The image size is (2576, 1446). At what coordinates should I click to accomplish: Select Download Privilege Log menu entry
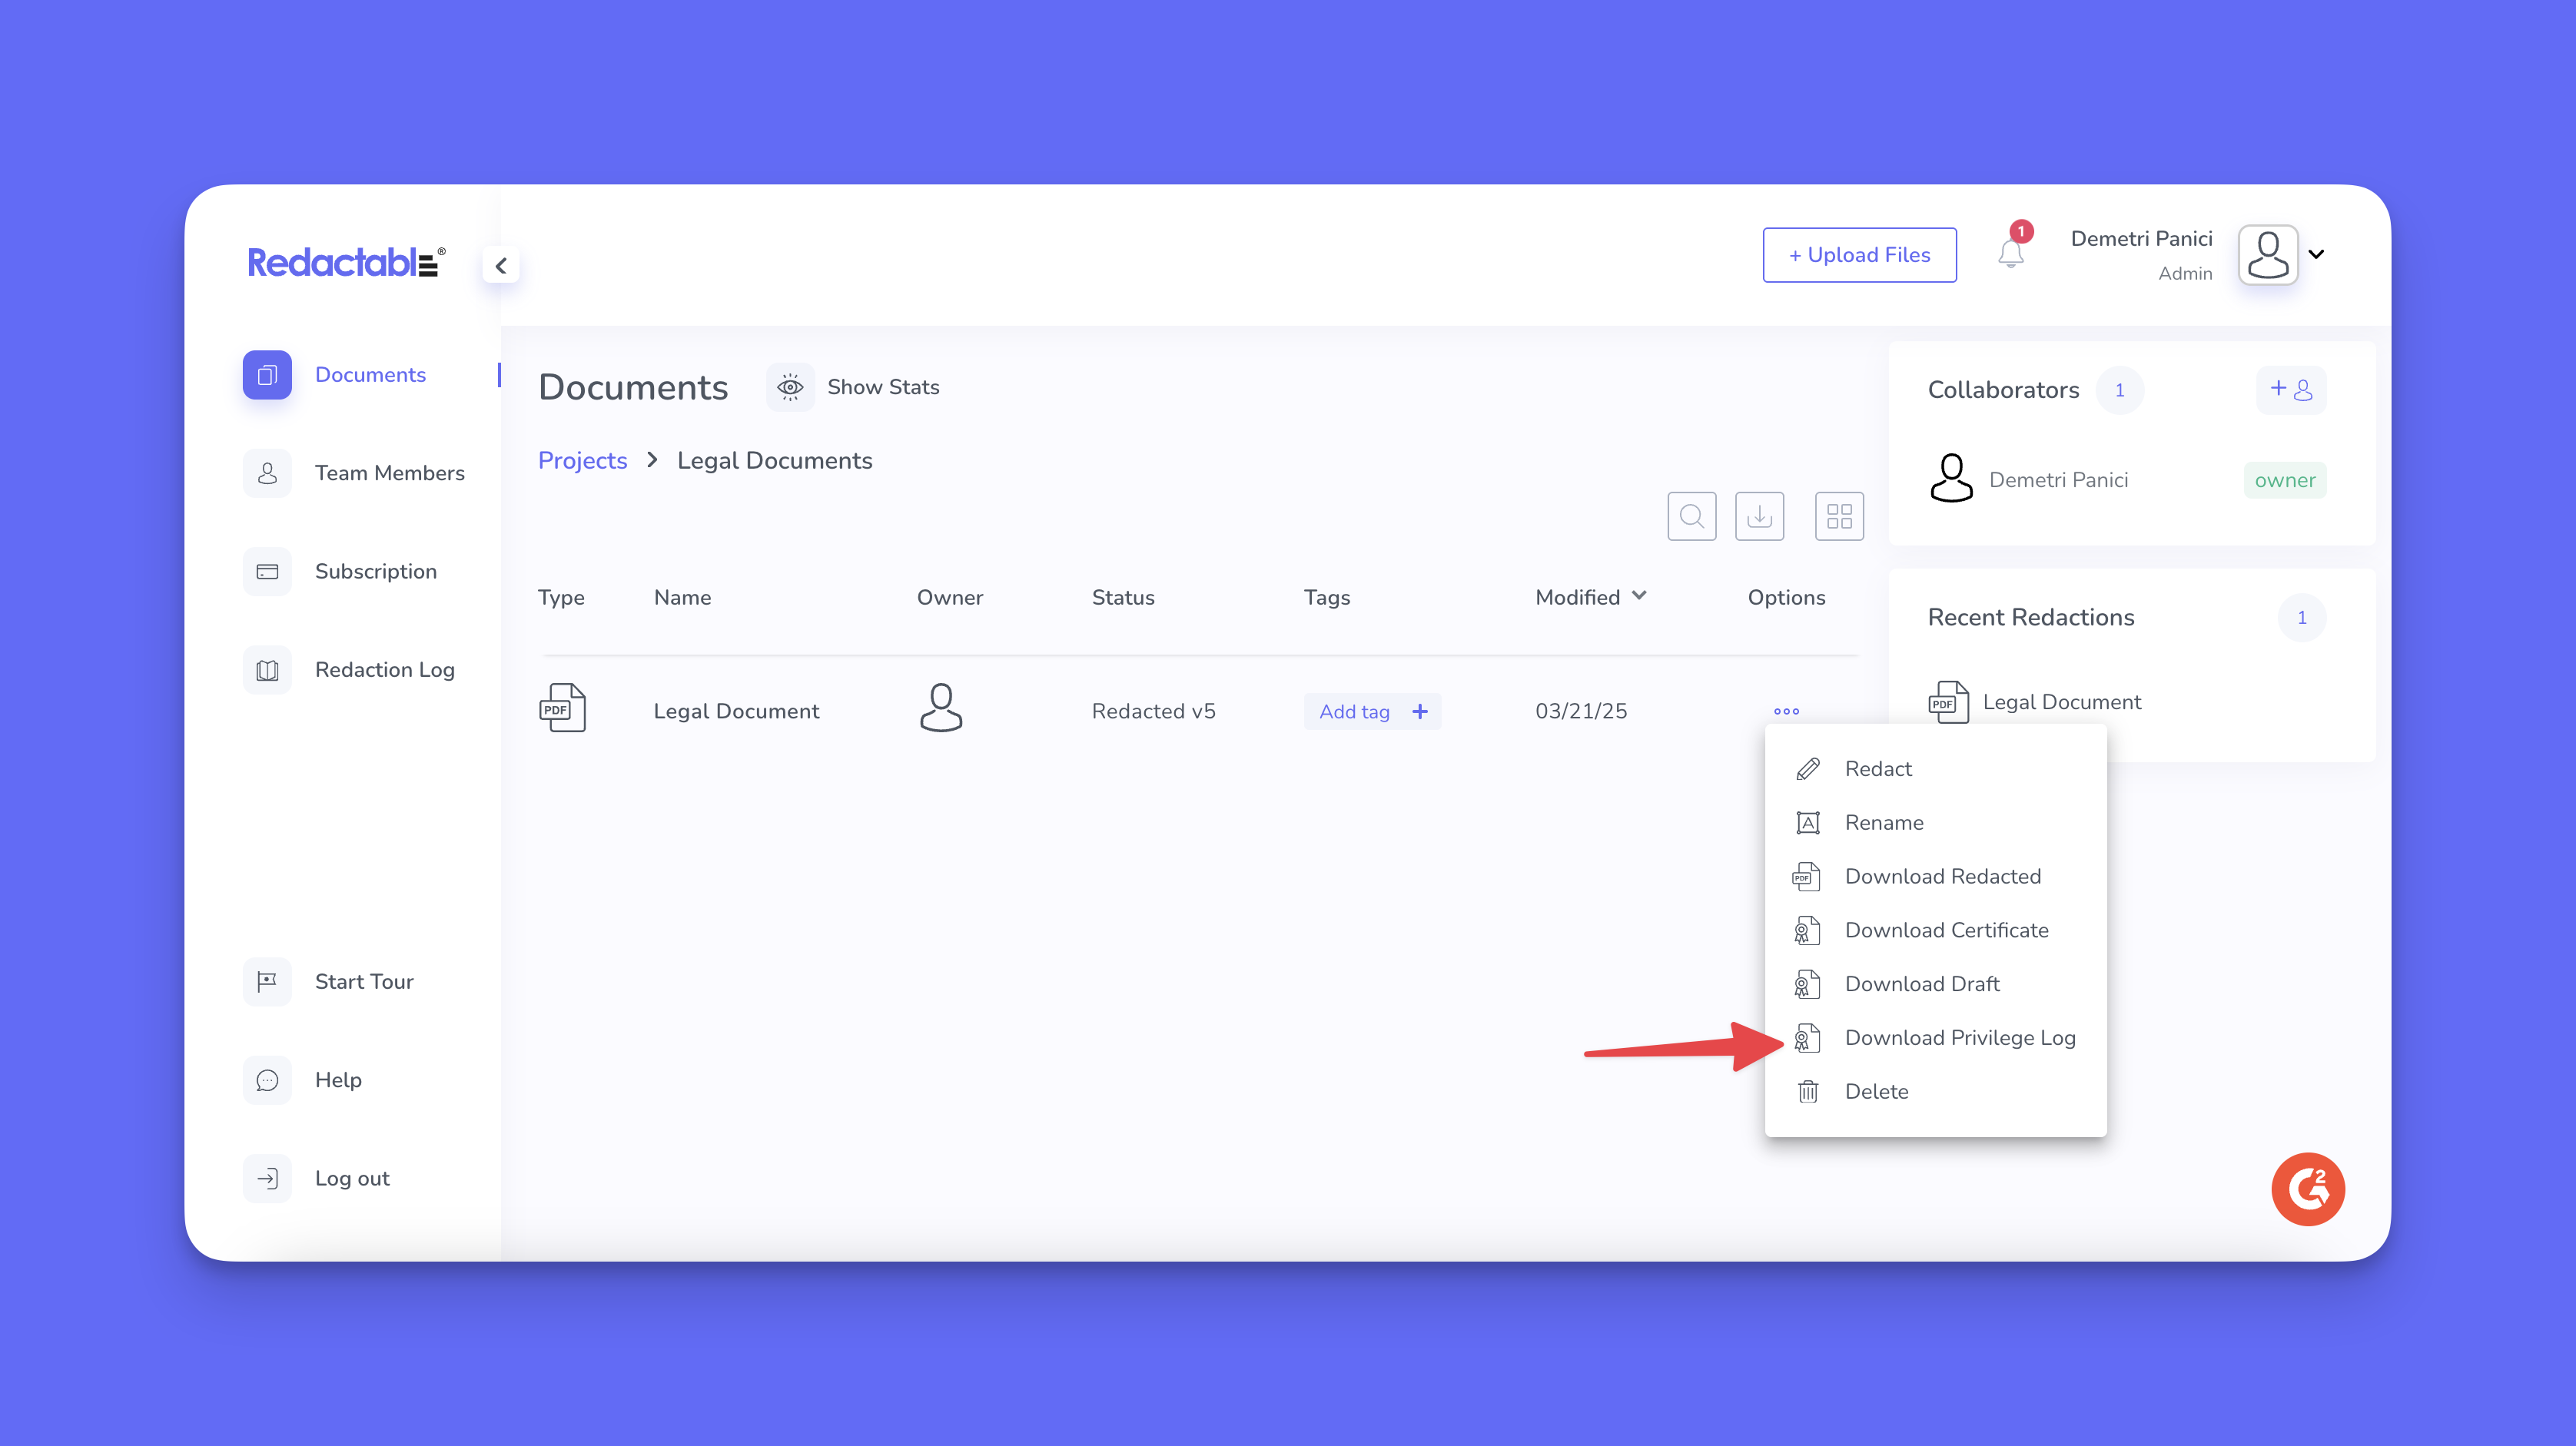(1959, 1038)
